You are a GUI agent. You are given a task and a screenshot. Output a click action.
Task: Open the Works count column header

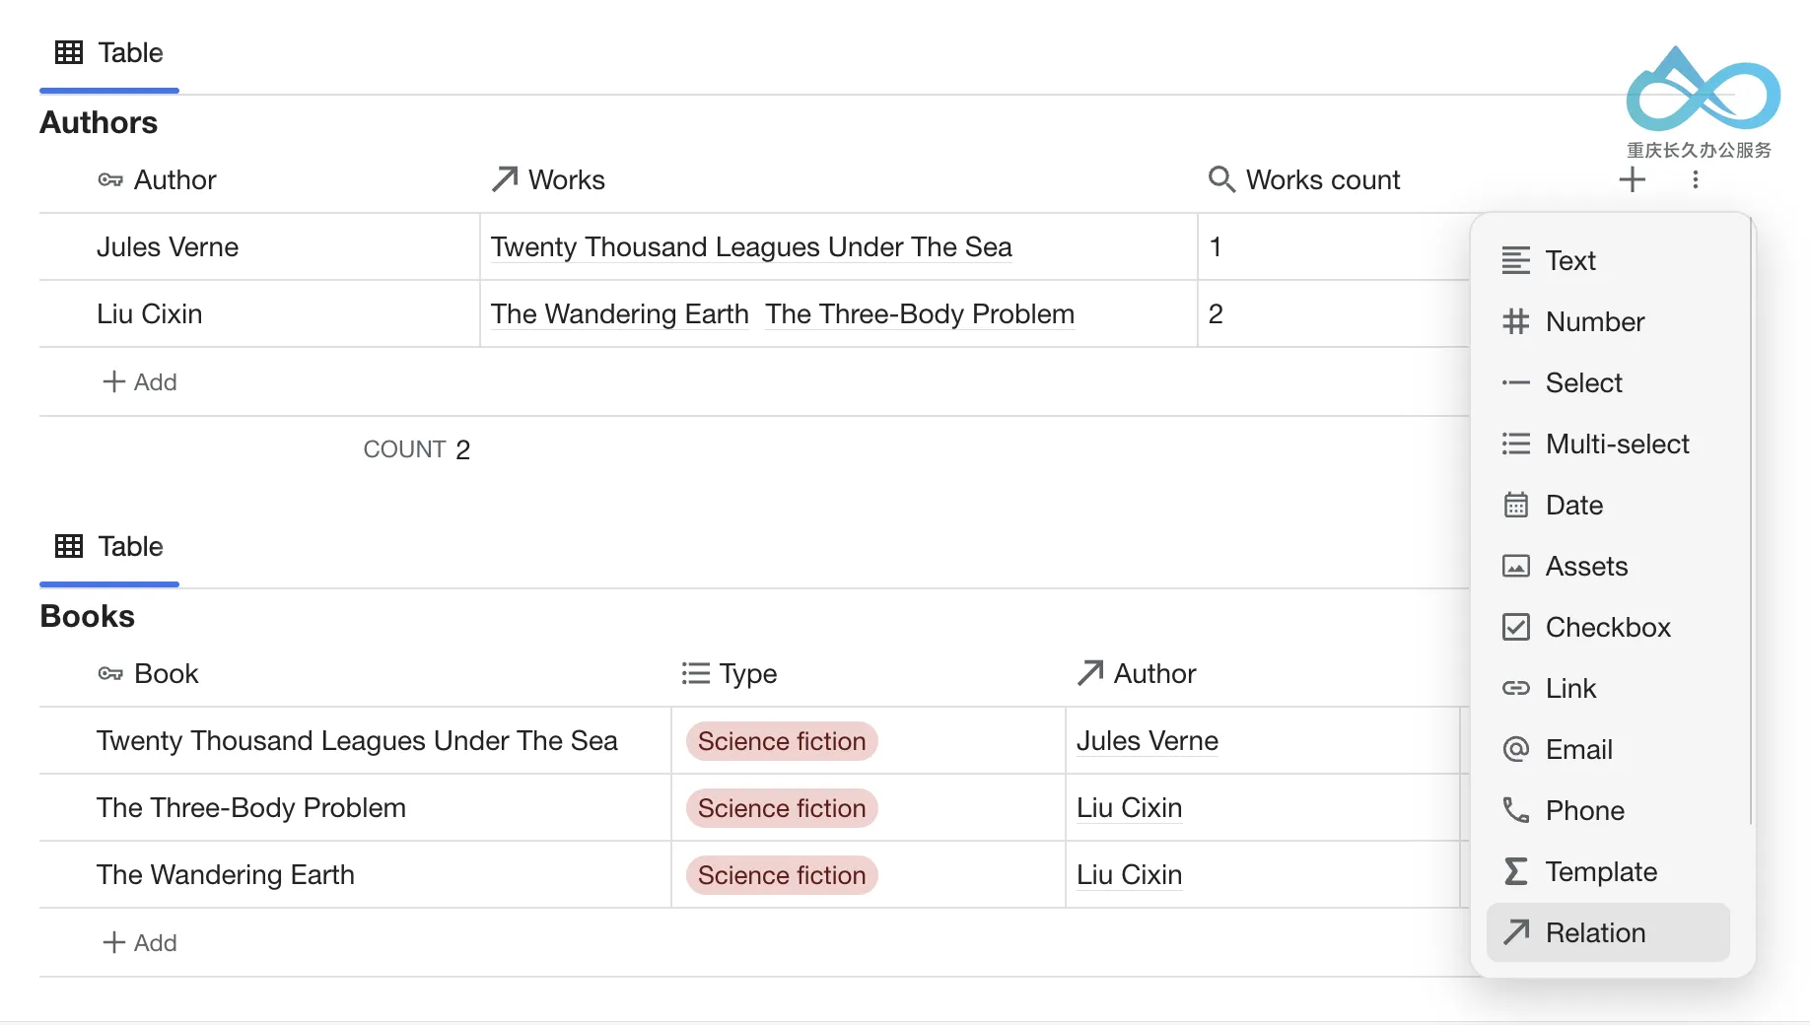(x=1304, y=179)
